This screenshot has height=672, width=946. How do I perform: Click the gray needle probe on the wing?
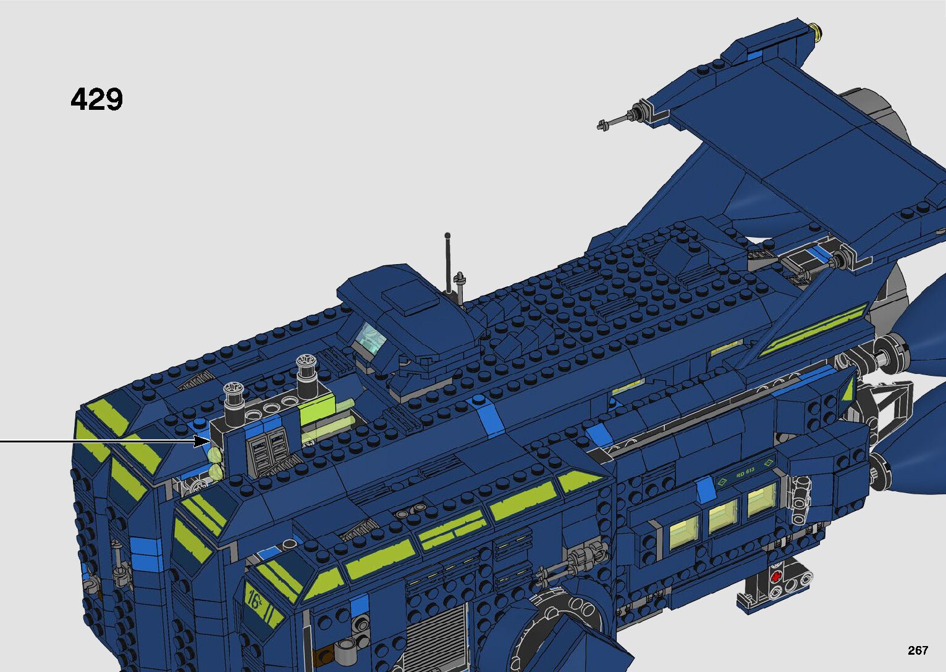pos(621,120)
